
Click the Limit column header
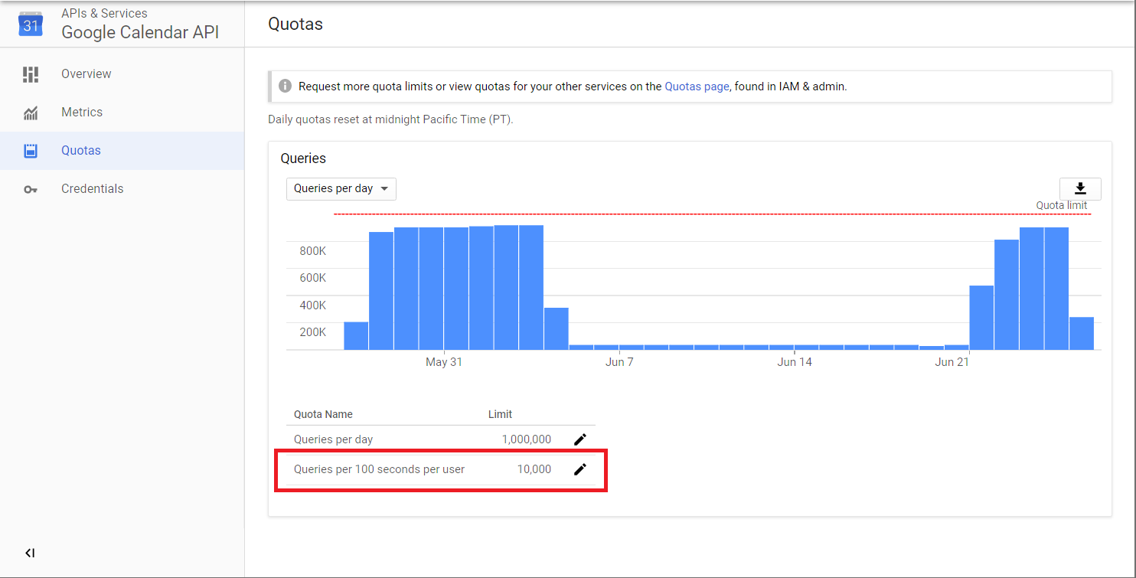(500, 414)
